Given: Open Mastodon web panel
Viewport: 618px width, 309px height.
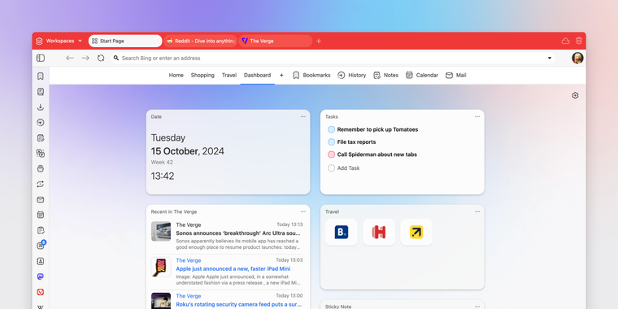Looking at the screenshot, I should pos(41,276).
